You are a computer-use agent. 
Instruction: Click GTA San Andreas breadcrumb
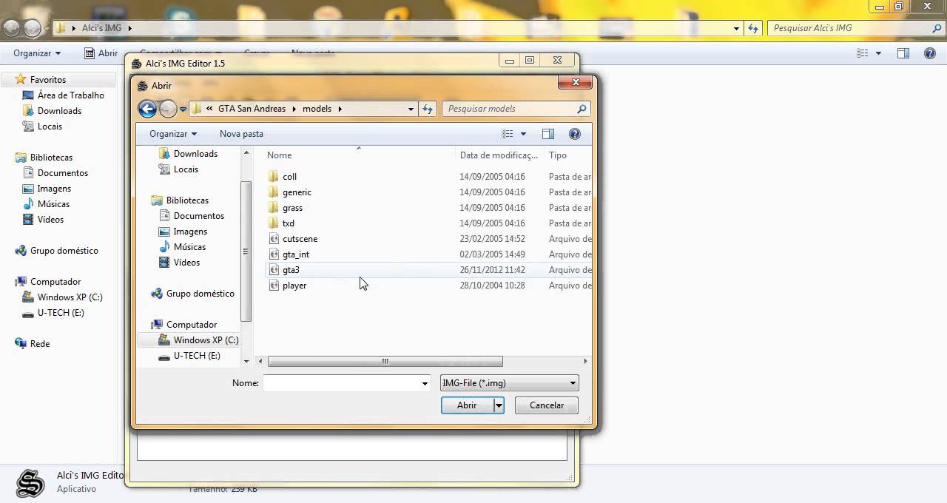click(x=252, y=109)
